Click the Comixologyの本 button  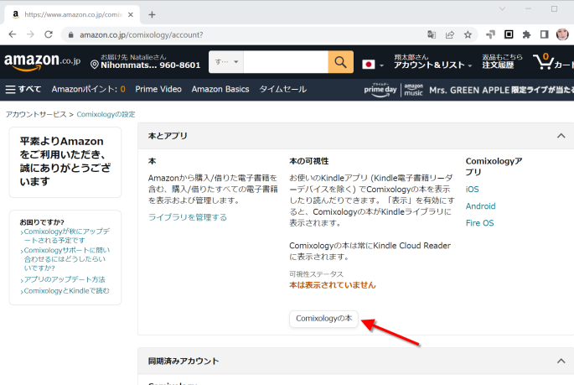324,319
